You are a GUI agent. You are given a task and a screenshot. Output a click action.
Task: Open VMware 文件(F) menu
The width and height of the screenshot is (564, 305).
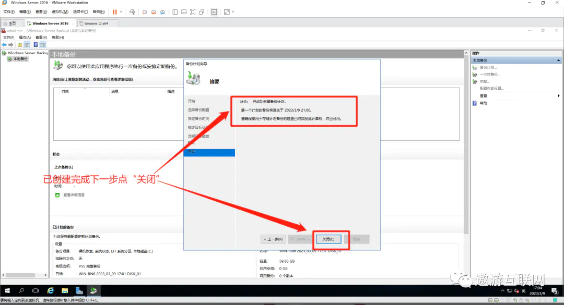click(x=9, y=12)
